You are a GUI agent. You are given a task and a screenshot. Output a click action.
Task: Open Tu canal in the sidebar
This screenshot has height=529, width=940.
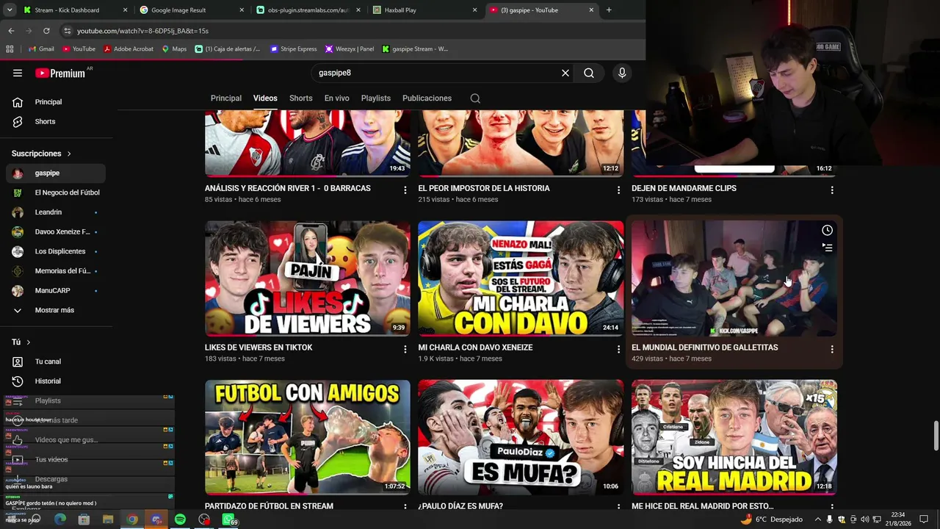56,361
